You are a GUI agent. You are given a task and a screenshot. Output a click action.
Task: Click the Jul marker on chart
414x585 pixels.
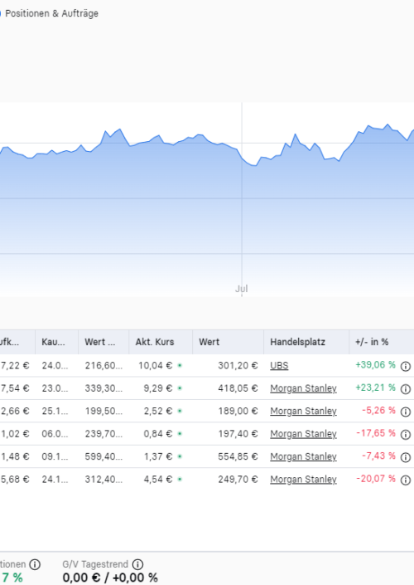click(x=242, y=289)
